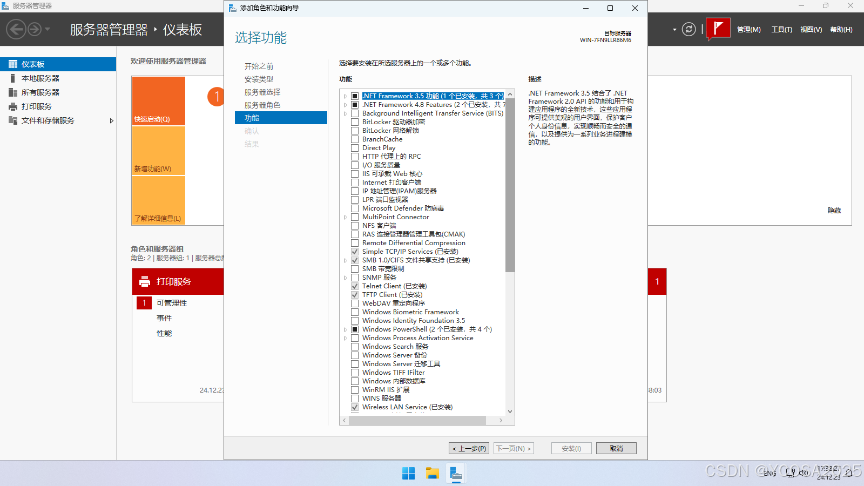Toggle the Windows Search 服务 checkbox
This screenshot has height=486, width=864.
pos(355,347)
